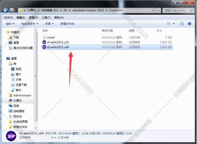The height and width of the screenshot is (144, 197).
Task: Click the xf-adsk2013_x32 XF icon
Action: 44,42
